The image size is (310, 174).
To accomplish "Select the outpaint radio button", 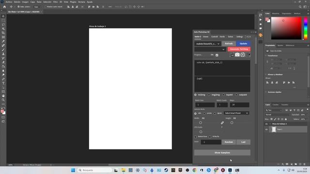I will (x=236, y=95).
